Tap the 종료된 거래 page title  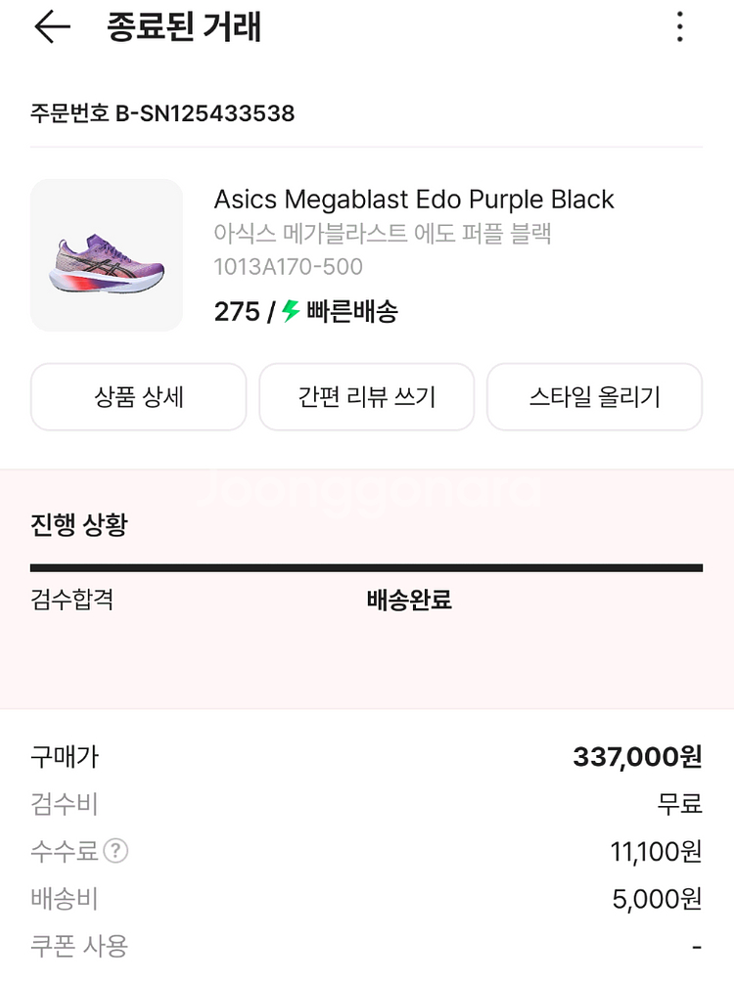click(183, 27)
